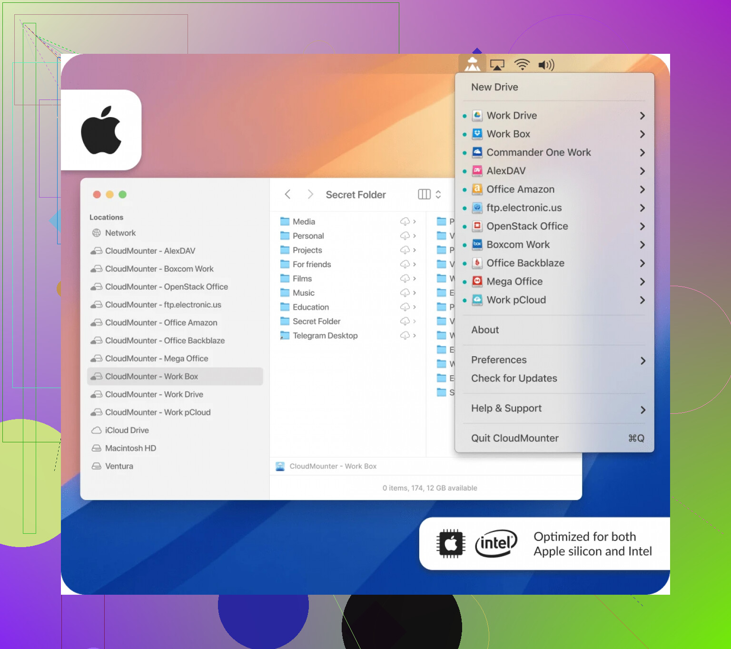Viewport: 731px width, 649px height.
Task: Open the CloudMounter menu bar icon
Action: pyautogui.click(x=473, y=64)
